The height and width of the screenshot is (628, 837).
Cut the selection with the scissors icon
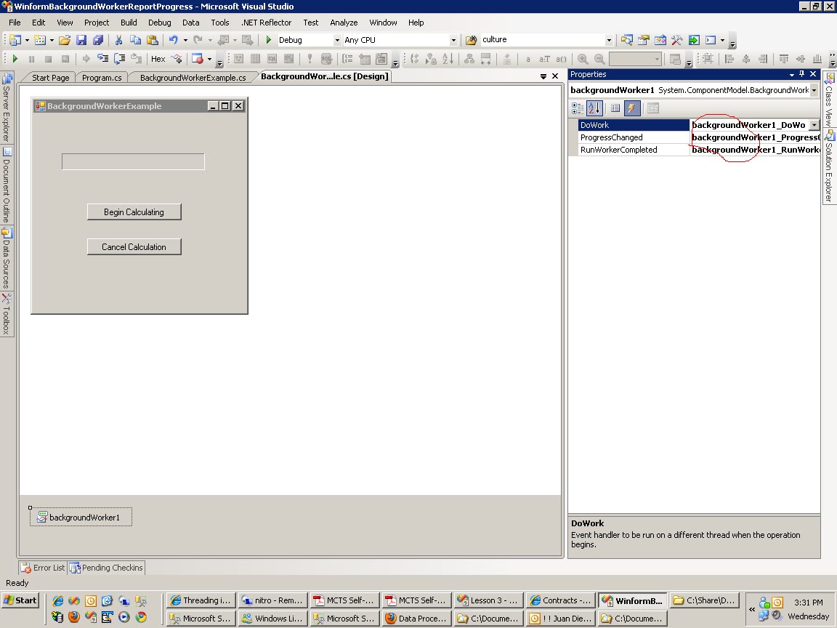click(118, 40)
